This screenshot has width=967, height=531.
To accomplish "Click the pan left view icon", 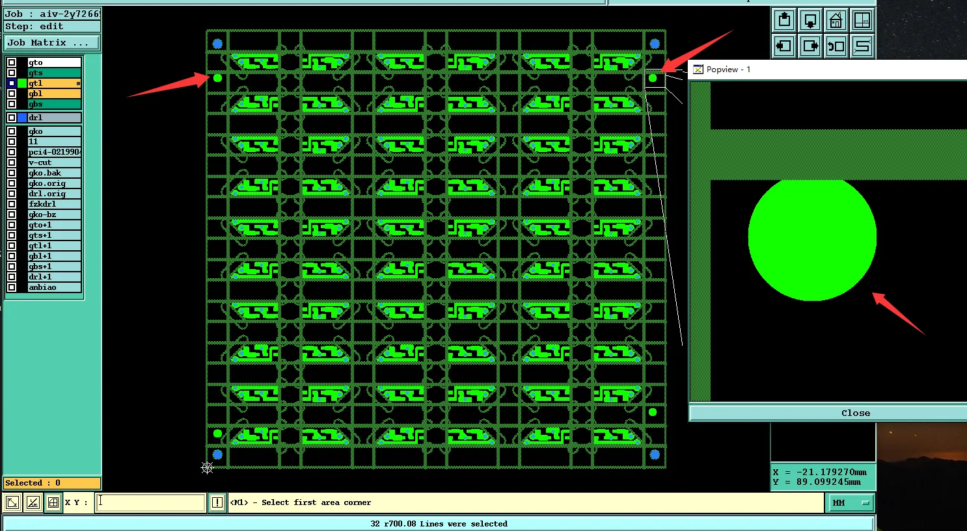I will pyautogui.click(x=784, y=46).
